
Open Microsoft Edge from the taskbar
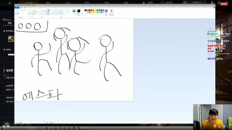(47, 128)
